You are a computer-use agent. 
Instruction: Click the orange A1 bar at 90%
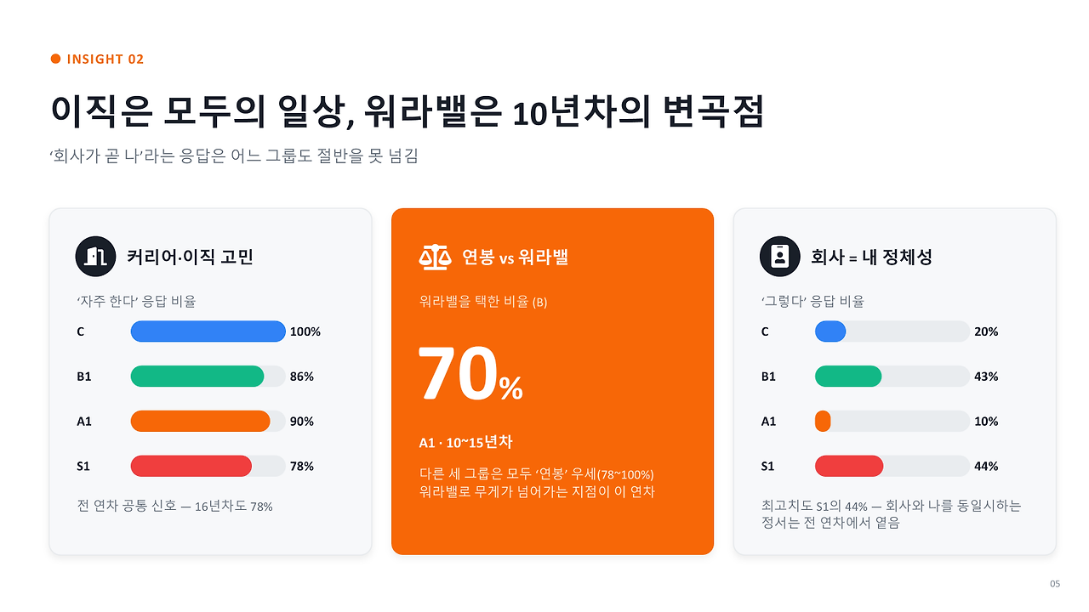[200, 422]
